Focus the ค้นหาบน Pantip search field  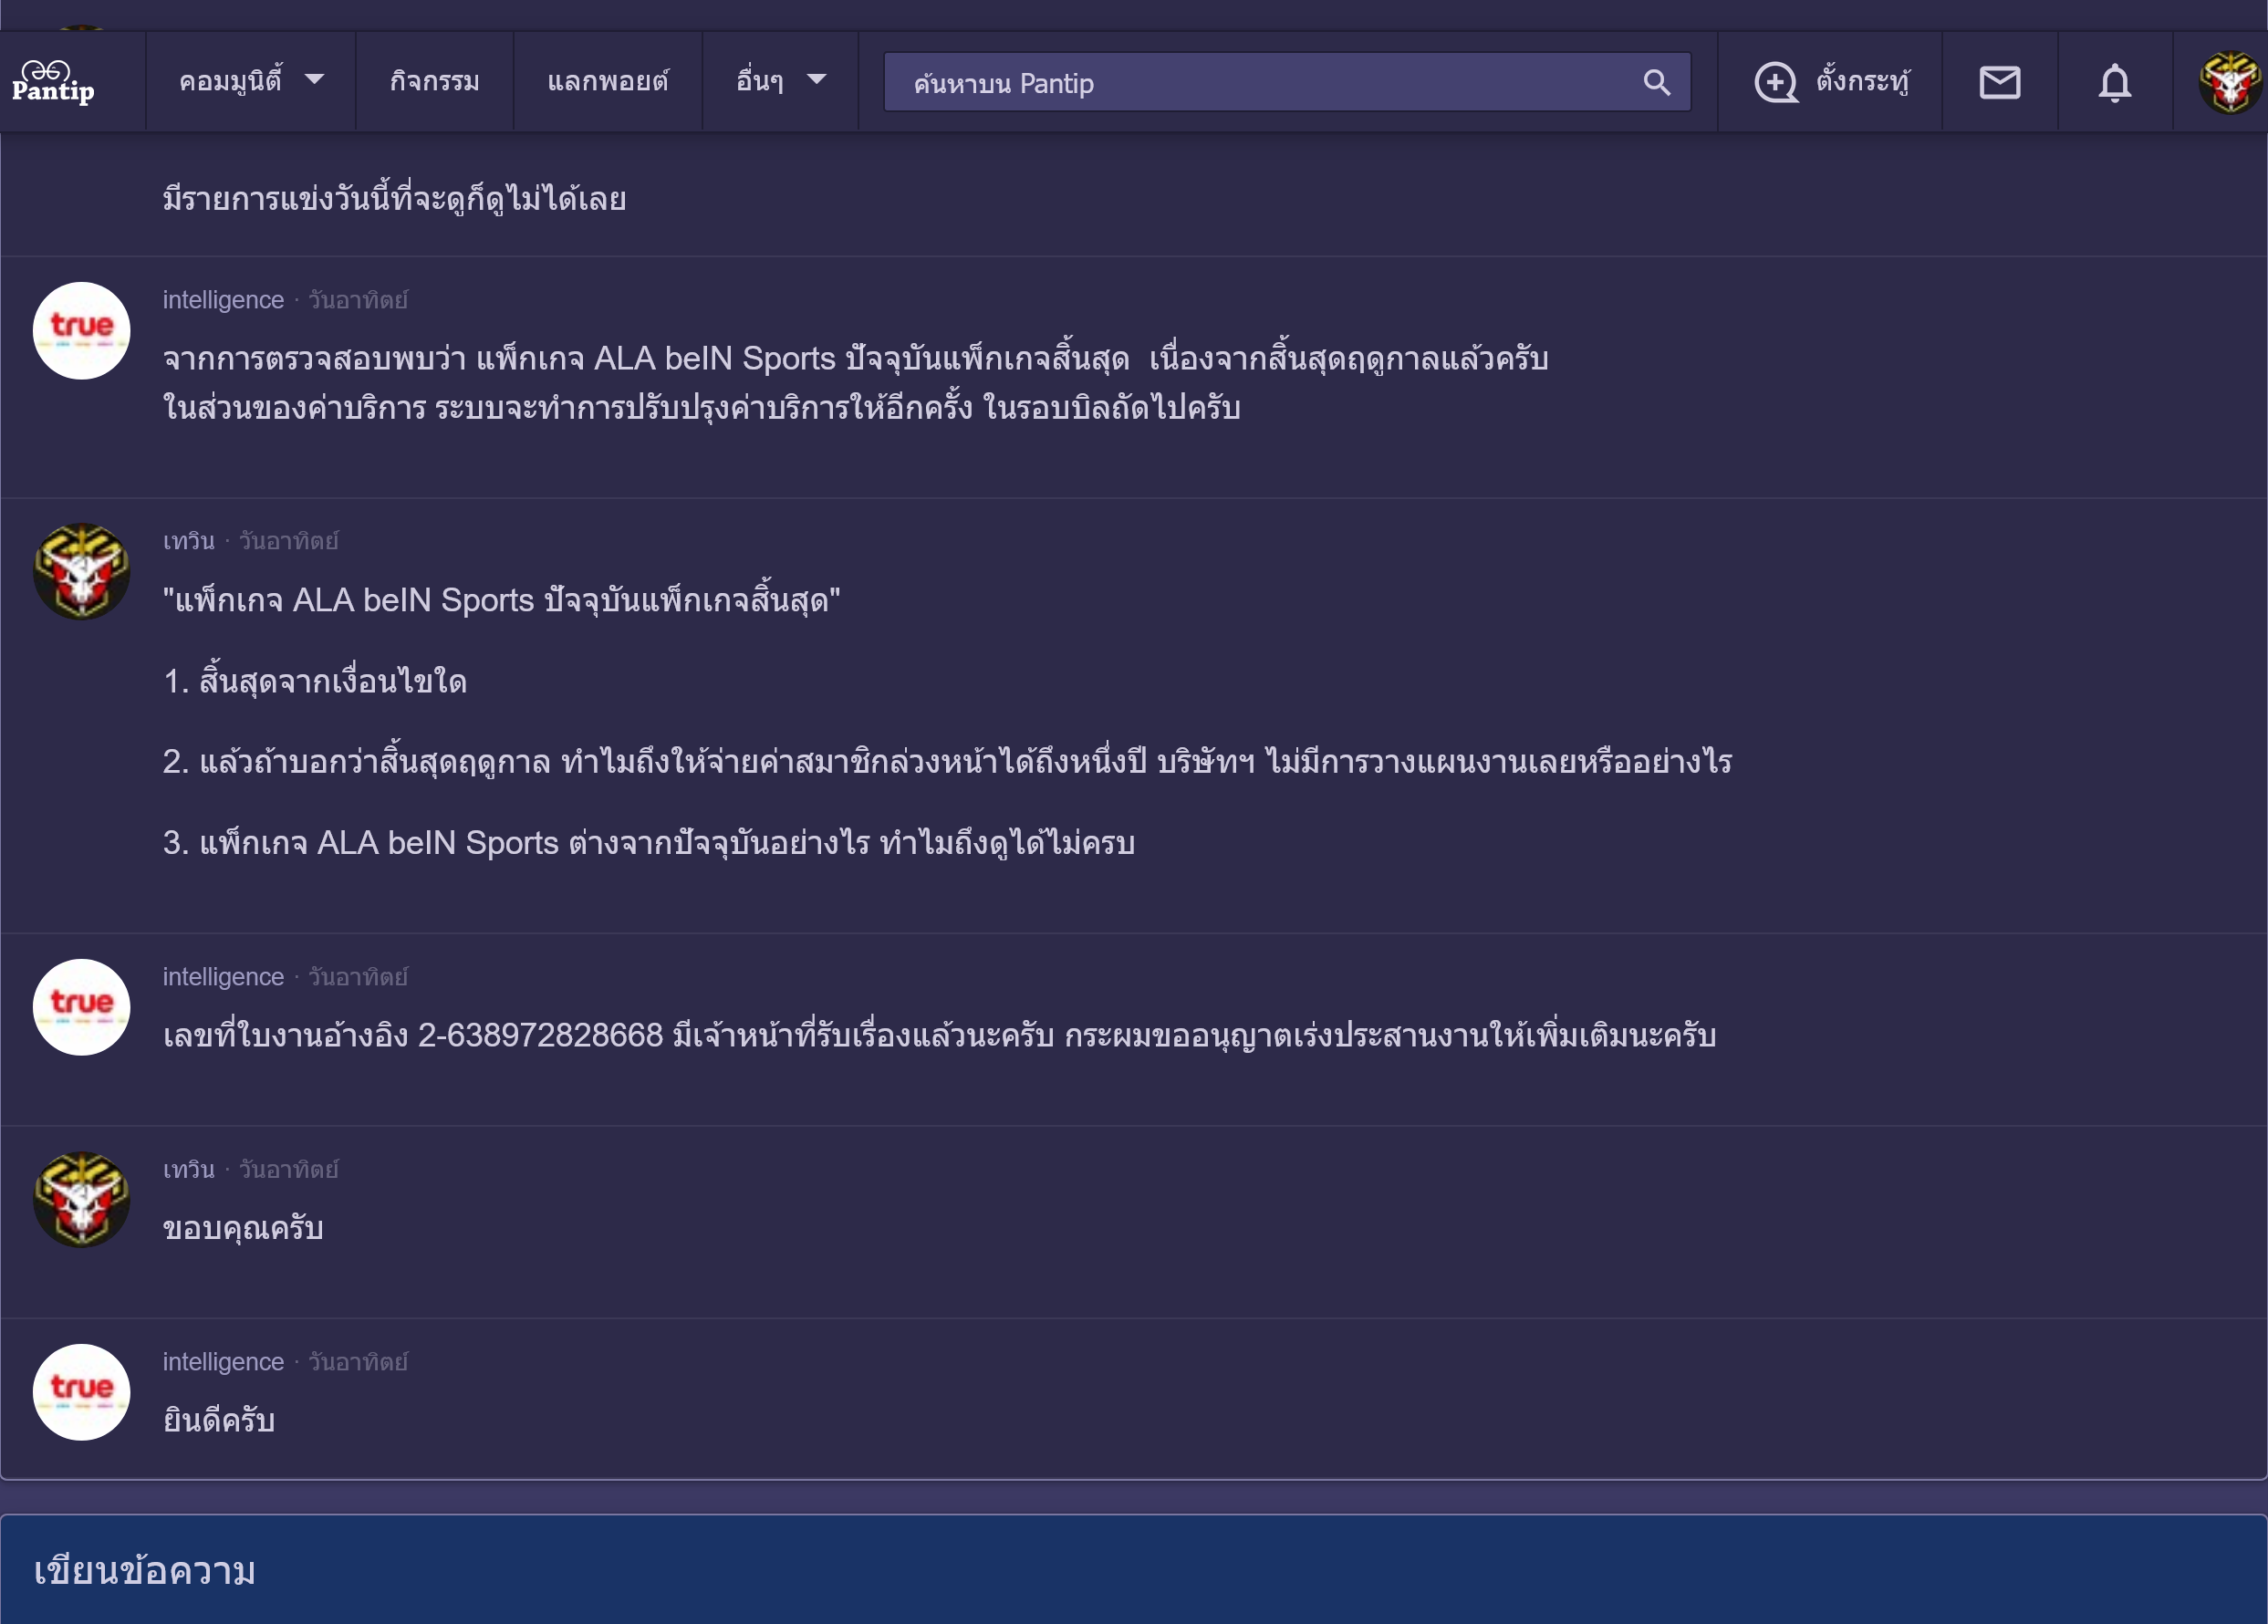pos(1287,82)
